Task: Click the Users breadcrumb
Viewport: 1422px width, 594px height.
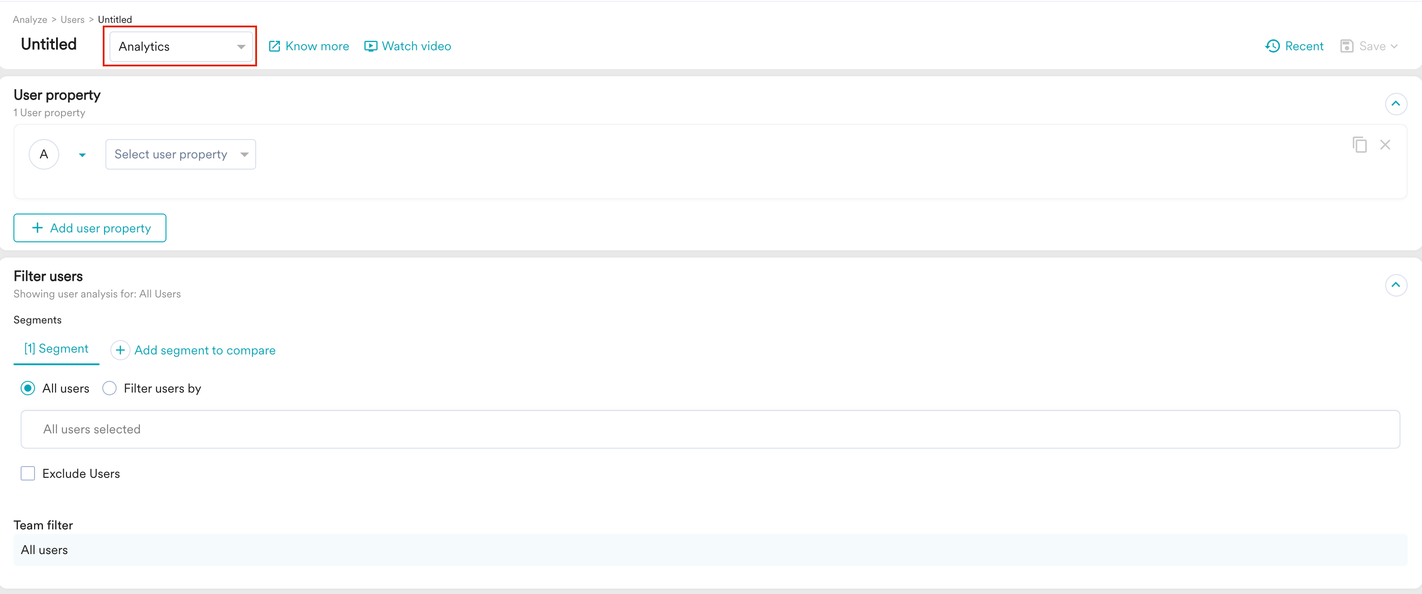Action: [x=72, y=20]
